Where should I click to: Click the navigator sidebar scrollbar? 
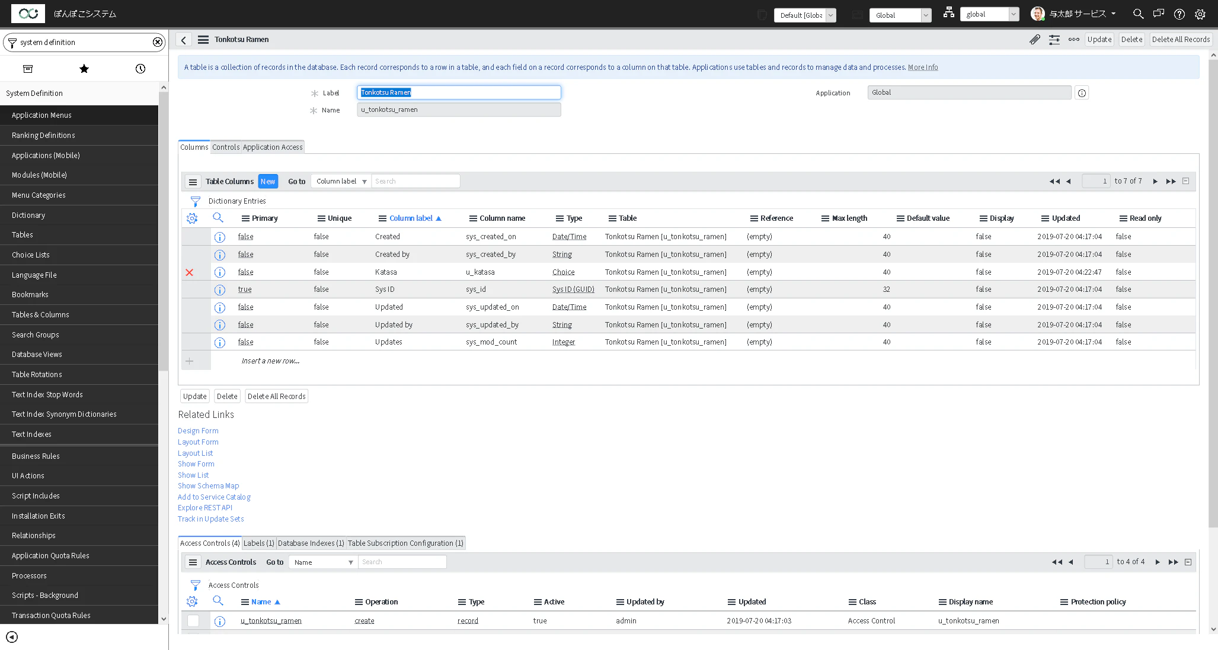(164, 231)
